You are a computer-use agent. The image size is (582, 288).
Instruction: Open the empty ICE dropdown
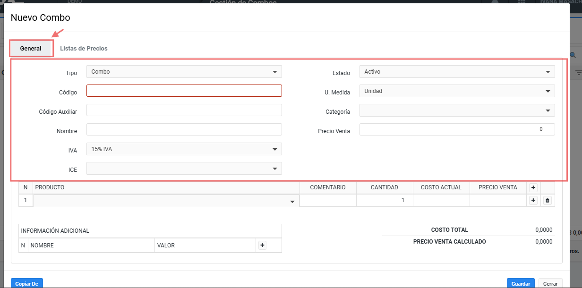click(184, 169)
